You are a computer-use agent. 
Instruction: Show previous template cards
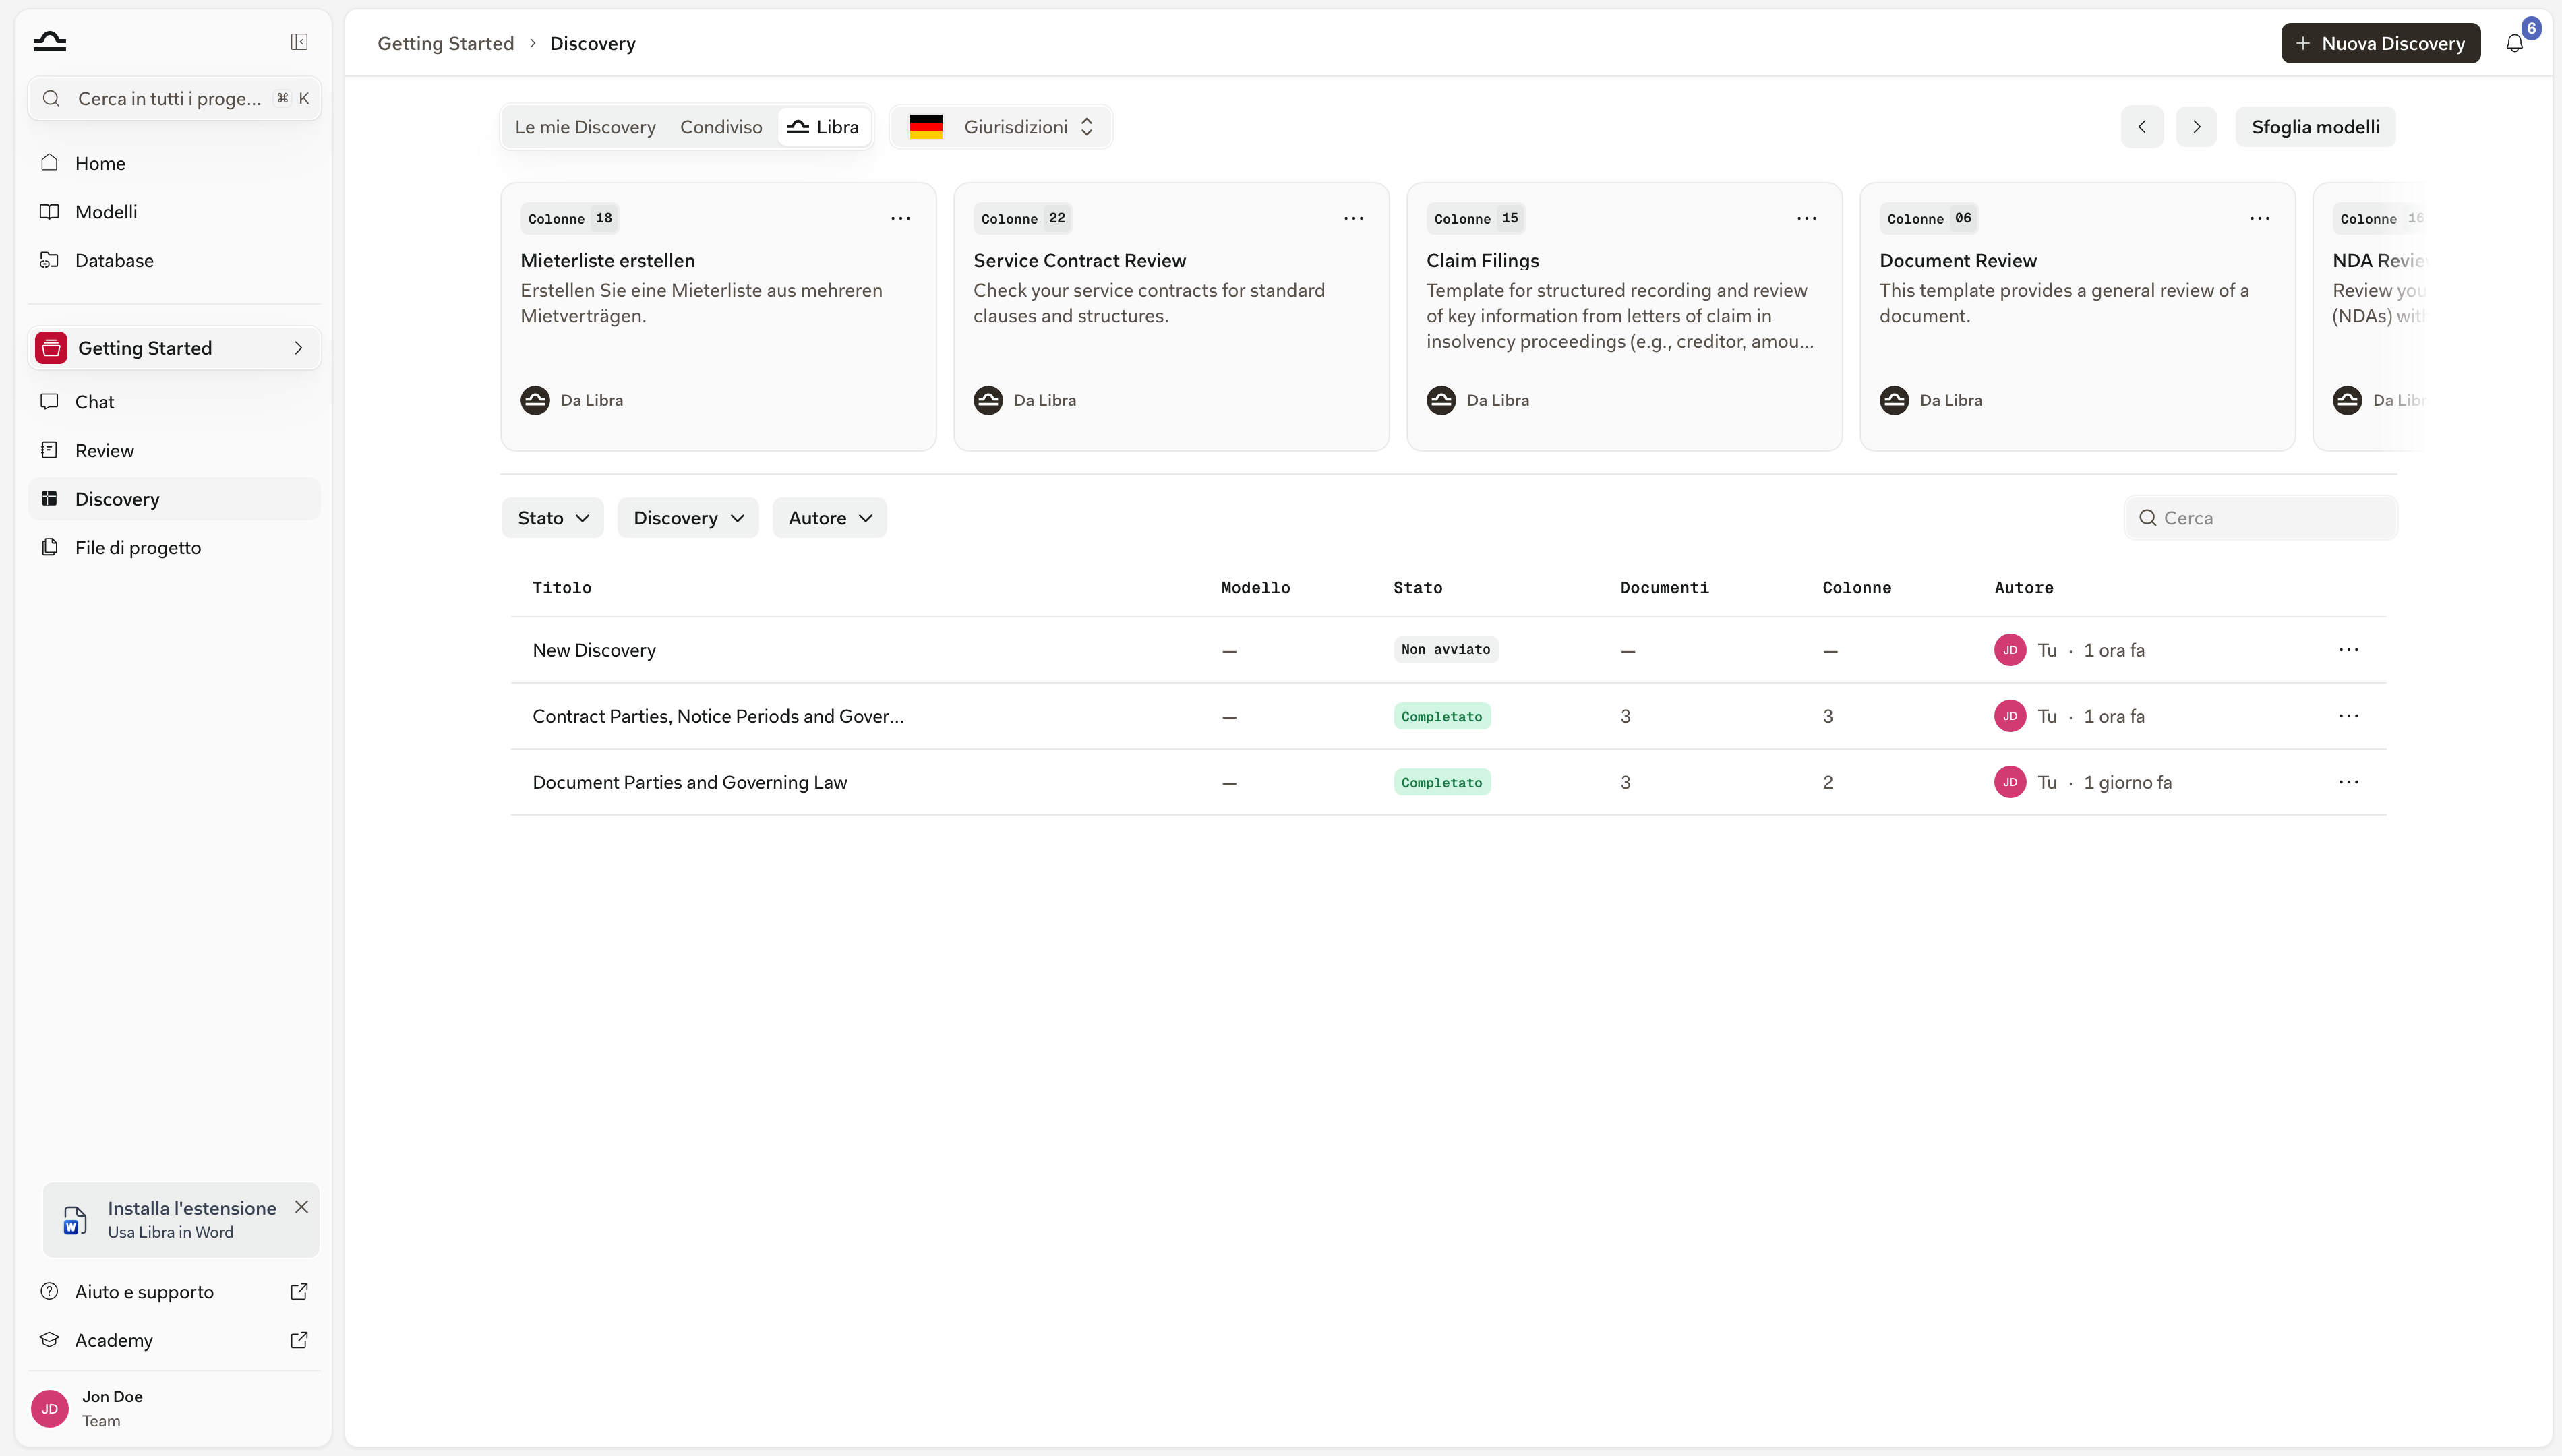pos(2142,127)
